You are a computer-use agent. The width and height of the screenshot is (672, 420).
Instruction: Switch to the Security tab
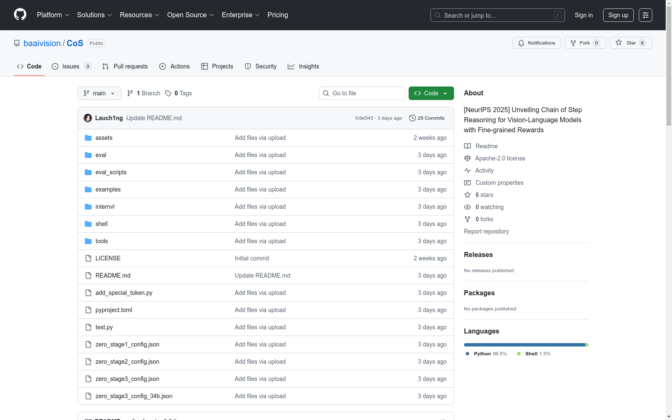260,66
